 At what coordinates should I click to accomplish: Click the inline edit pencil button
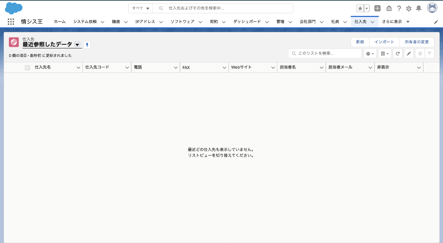[x=409, y=54]
